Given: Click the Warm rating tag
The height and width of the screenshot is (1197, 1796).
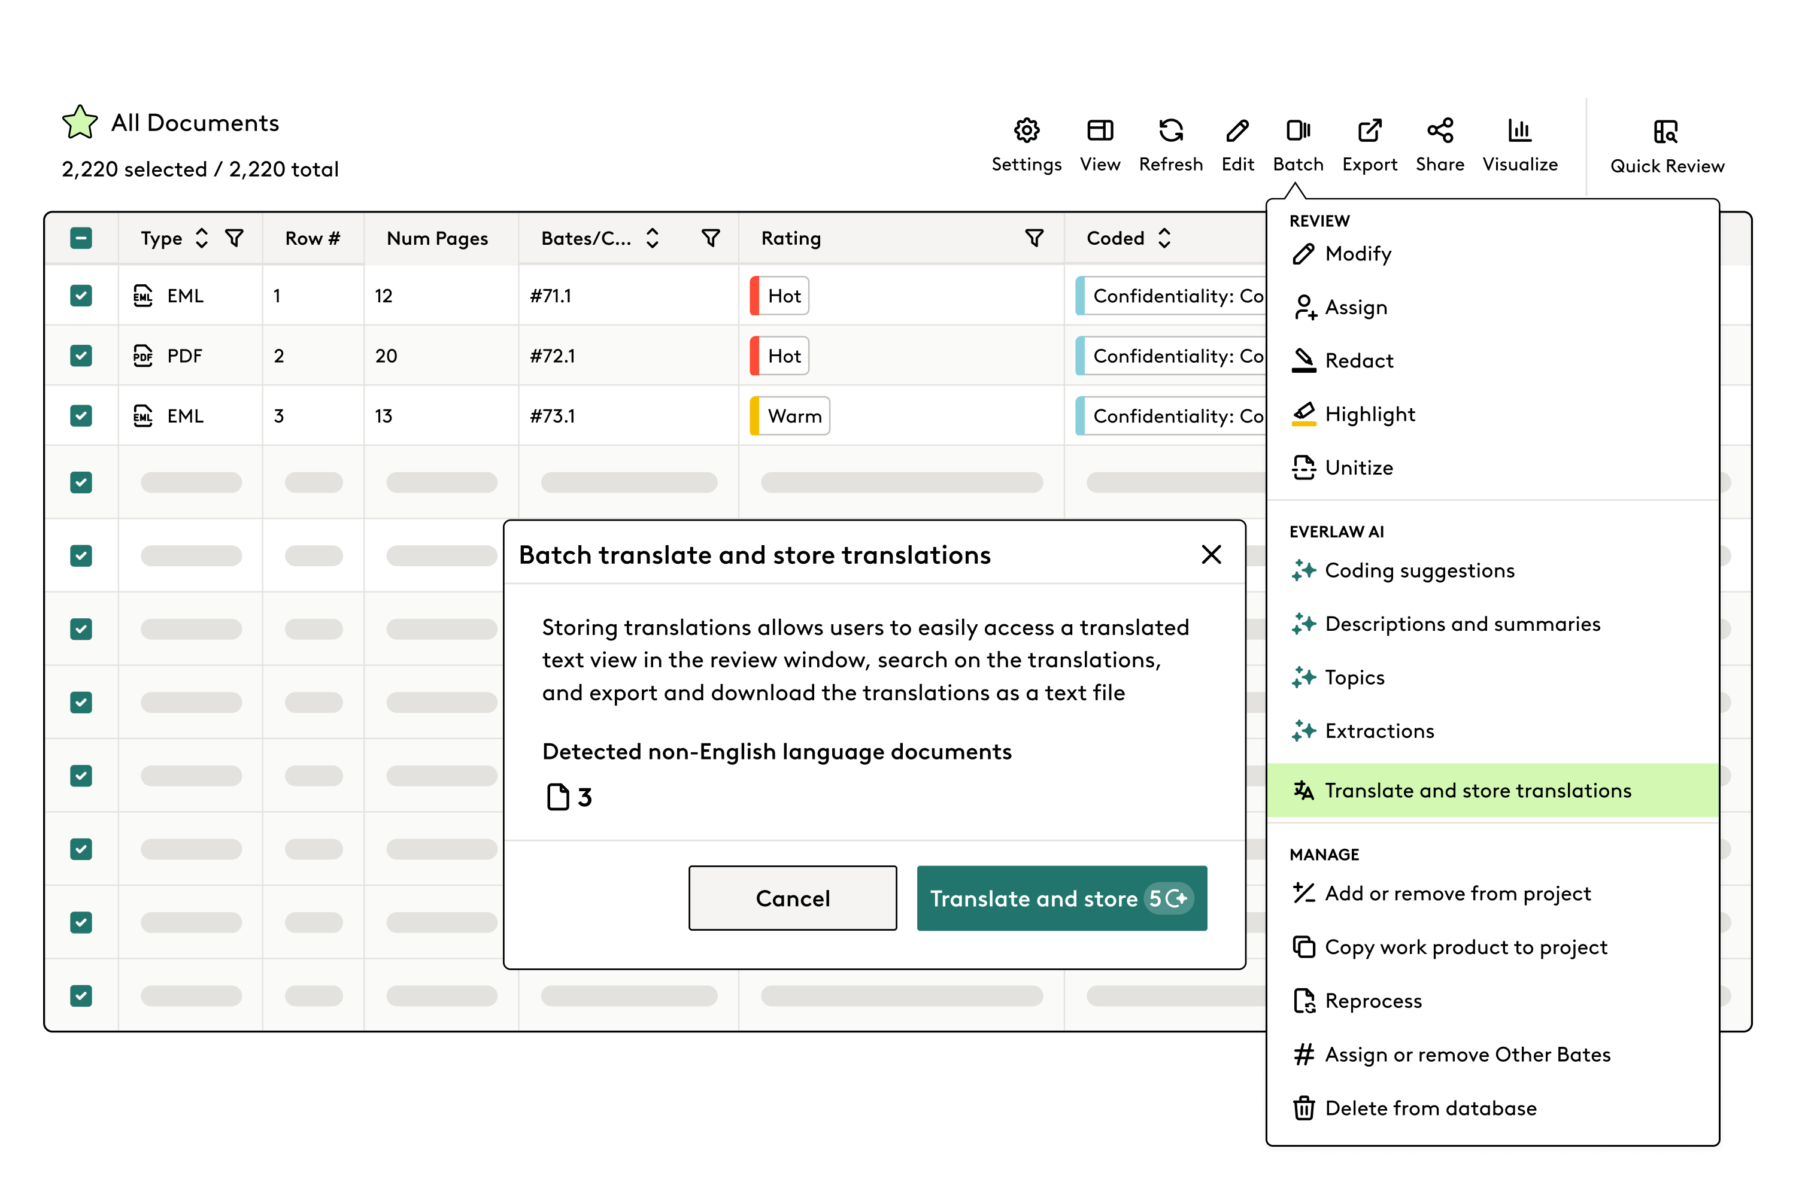Looking at the screenshot, I should [790, 415].
